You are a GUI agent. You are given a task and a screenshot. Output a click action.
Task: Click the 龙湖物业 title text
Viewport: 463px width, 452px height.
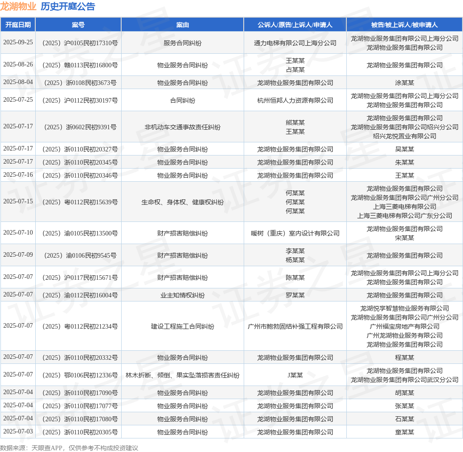tap(18, 6)
